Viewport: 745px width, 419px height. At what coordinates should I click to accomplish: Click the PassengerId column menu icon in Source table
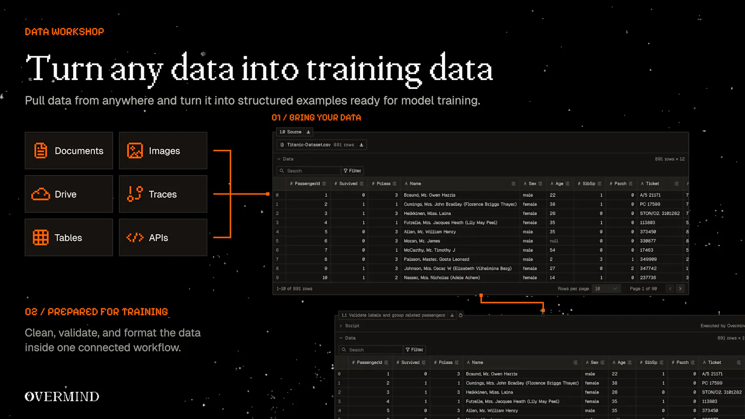pos(324,184)
